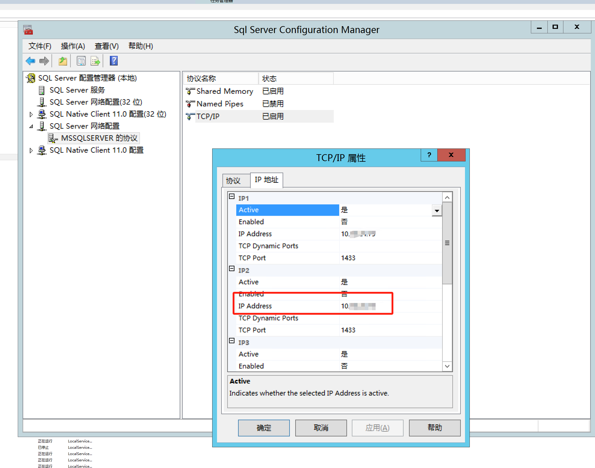Open the IP1 Active value dropdown

click(x=437, y=210)
